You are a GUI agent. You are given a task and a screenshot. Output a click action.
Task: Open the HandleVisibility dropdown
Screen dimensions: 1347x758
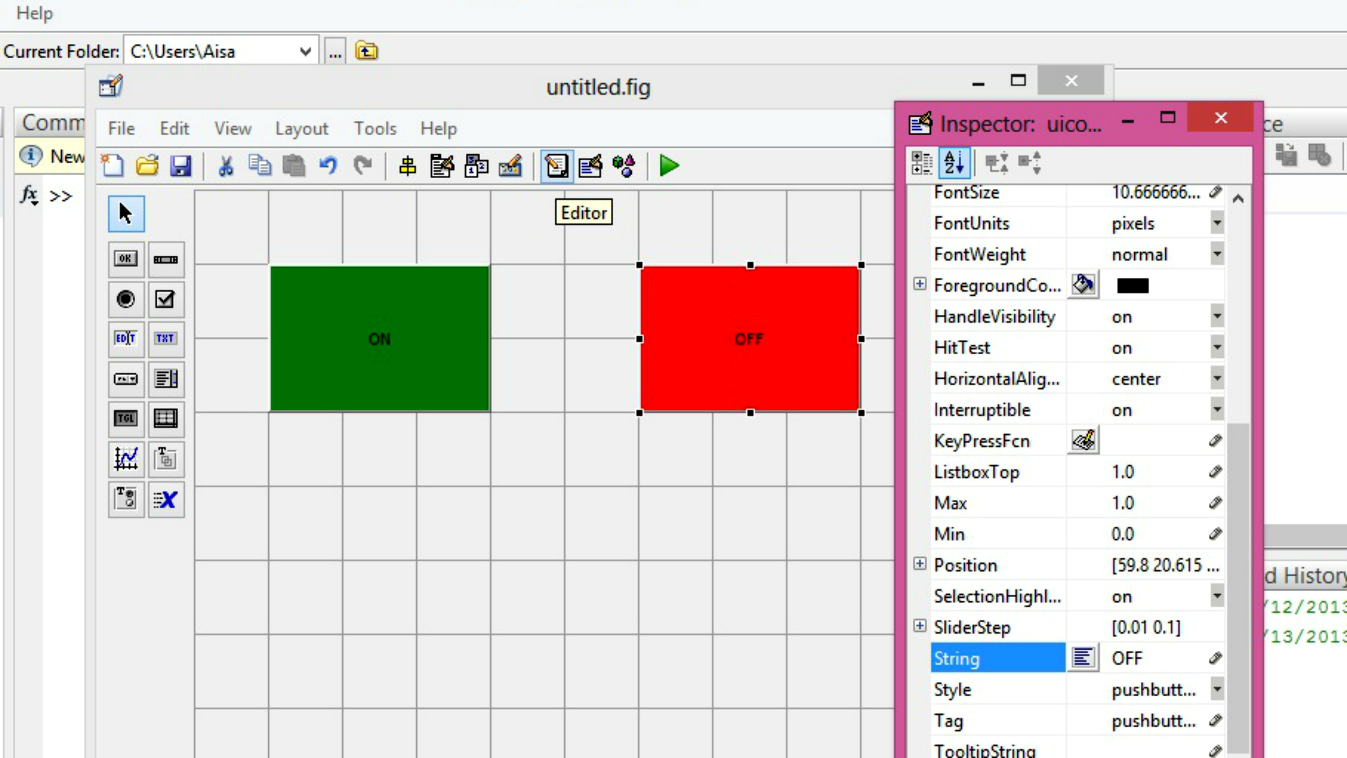tap(1217, 316)
